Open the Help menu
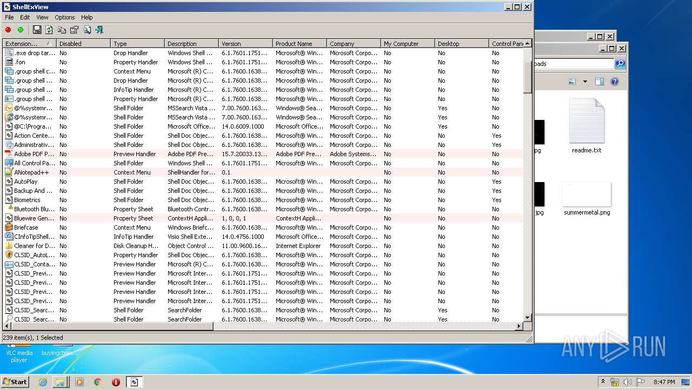 pyautogui.click(x=87, y=17)
